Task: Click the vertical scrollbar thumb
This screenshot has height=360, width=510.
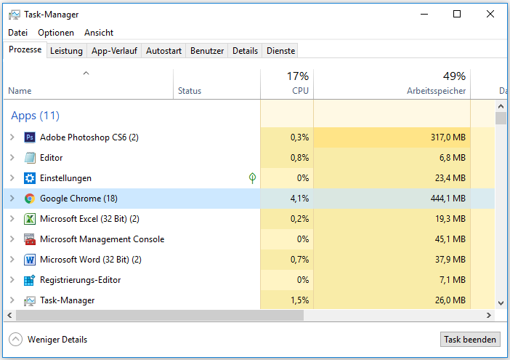Action: (x=501, y=118)
